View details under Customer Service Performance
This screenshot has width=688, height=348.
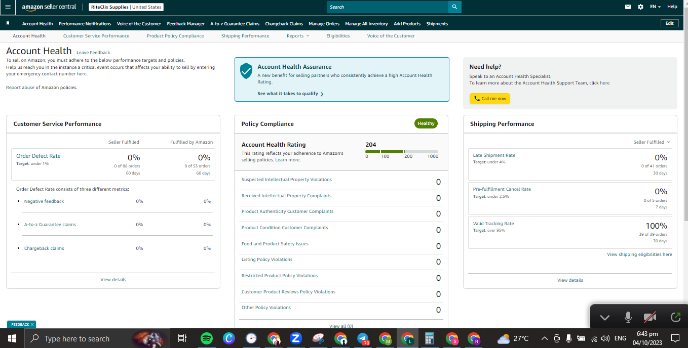113,280
